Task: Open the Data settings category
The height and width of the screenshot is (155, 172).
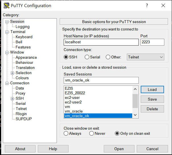Action: [20, 88]
